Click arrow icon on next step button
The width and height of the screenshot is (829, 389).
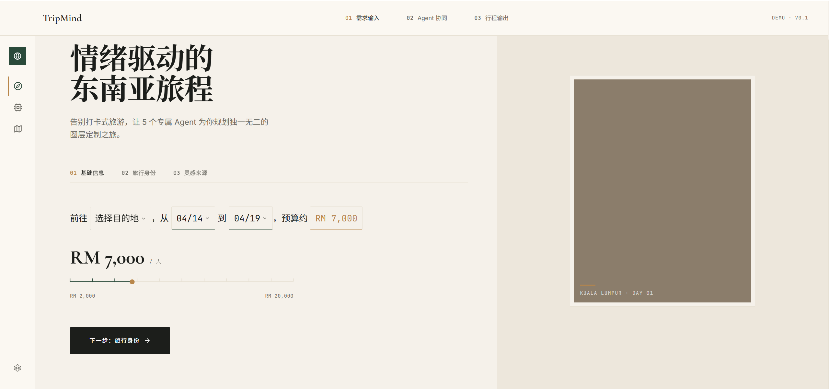tap(147, 341)
